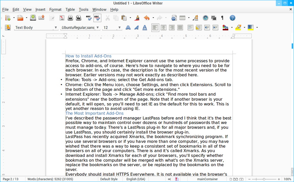Open the Window menu

pyautogui.click(x=99, y=10)
